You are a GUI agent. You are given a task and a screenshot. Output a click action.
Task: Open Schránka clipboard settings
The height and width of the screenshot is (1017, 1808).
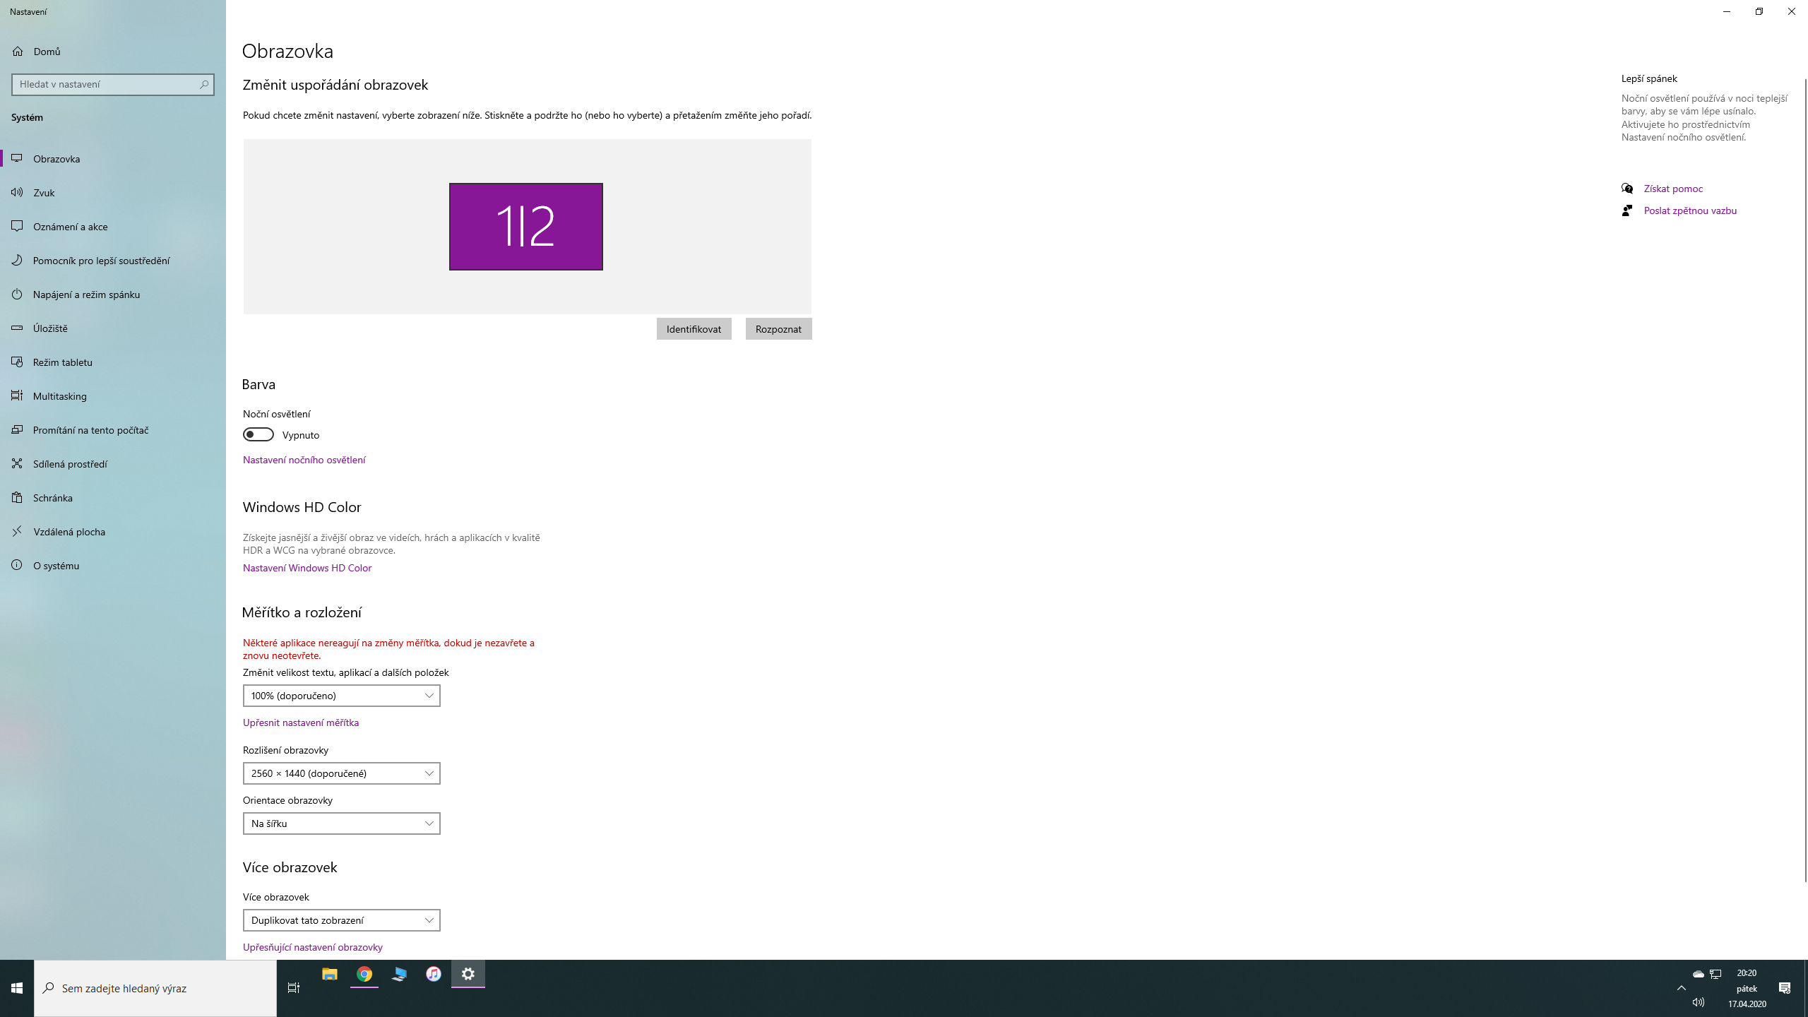click(x=52, y=498)
